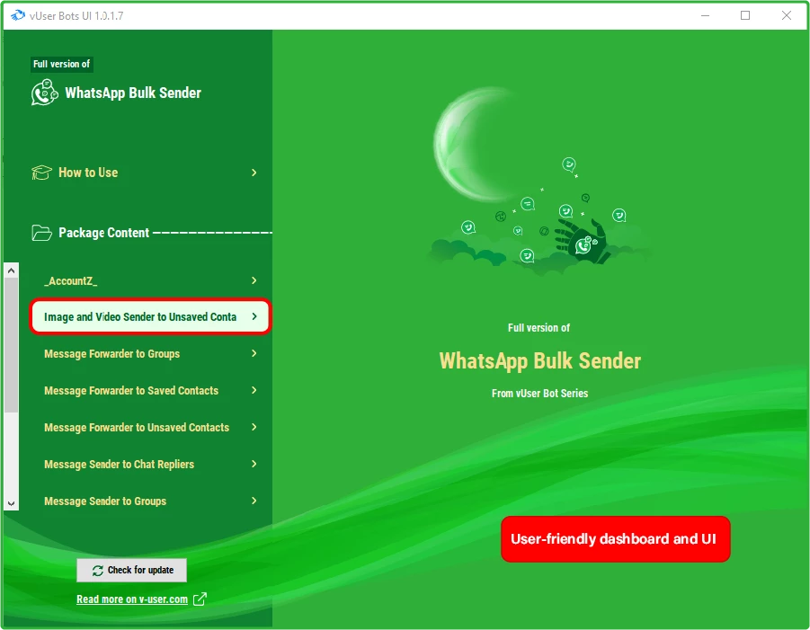The width and height of the screenshot is (810, 630).
Task: Expand Message Forwarder to Groups chevron
Action: pos(254,353)
